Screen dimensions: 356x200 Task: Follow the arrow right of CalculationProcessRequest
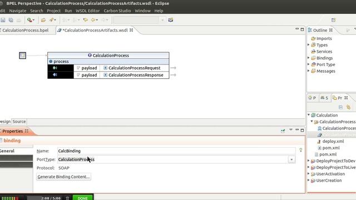pyautogui.click(x=173, y=68)
